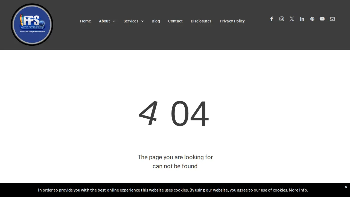Click the FPS circular logo
Viewport: 350px width, 197px height.
point(32,25)
